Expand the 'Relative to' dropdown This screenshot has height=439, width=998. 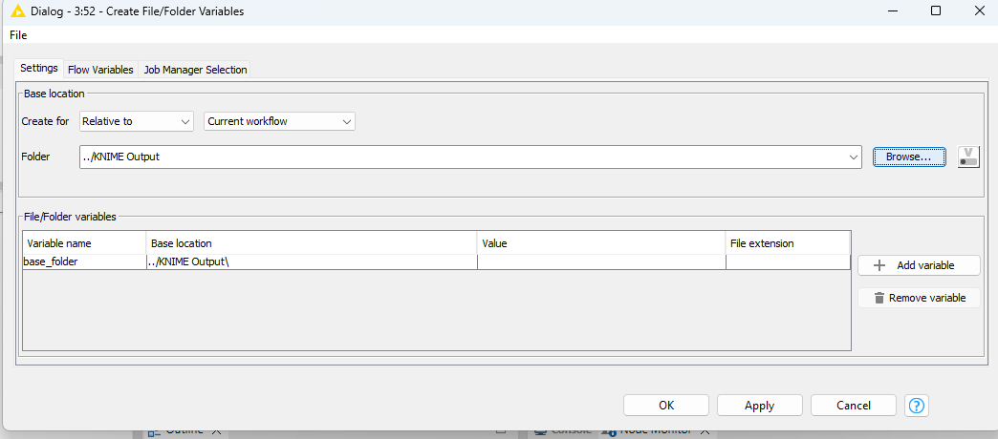(x=137, y=121)
